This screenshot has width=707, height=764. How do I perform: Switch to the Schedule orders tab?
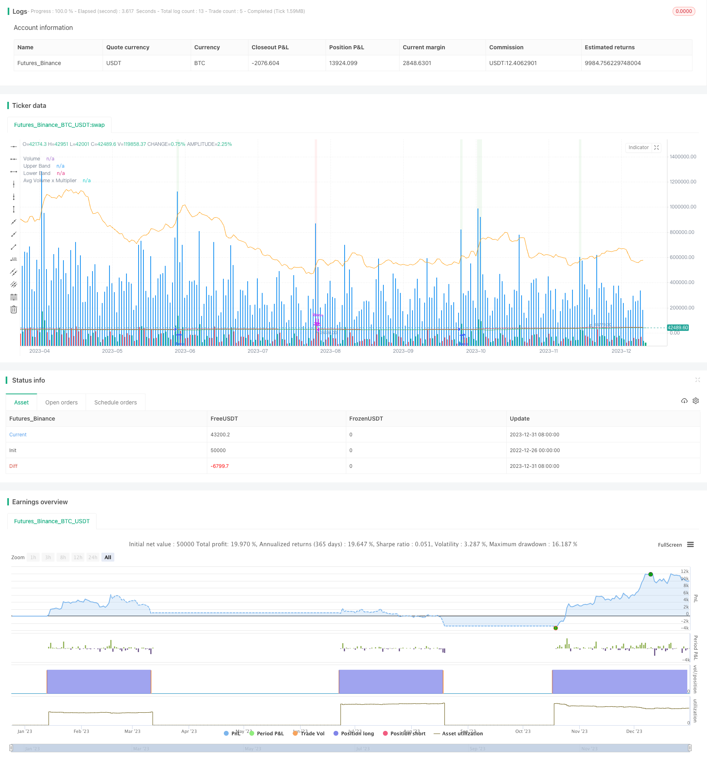click(x=116, y=402)
